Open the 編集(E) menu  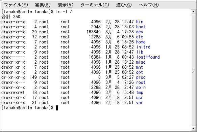pos(43,5)
